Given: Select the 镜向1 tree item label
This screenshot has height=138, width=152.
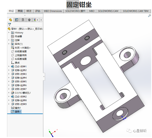Looking at the screenshot, I should click(x=18, y=108).
